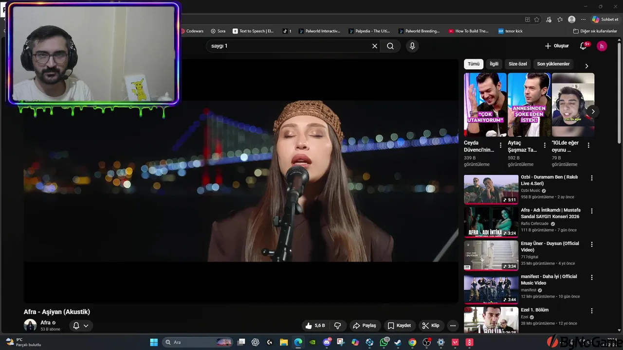Open Discord from the taskbar
623x350 pixels.
[x=327, y=342]
